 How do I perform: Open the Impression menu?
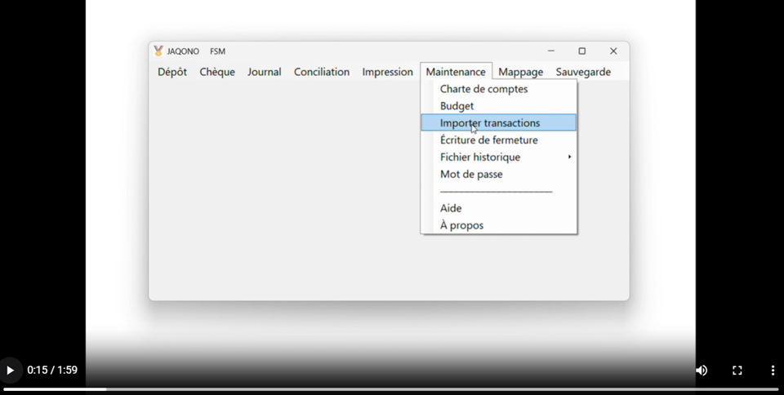(387, 72)
